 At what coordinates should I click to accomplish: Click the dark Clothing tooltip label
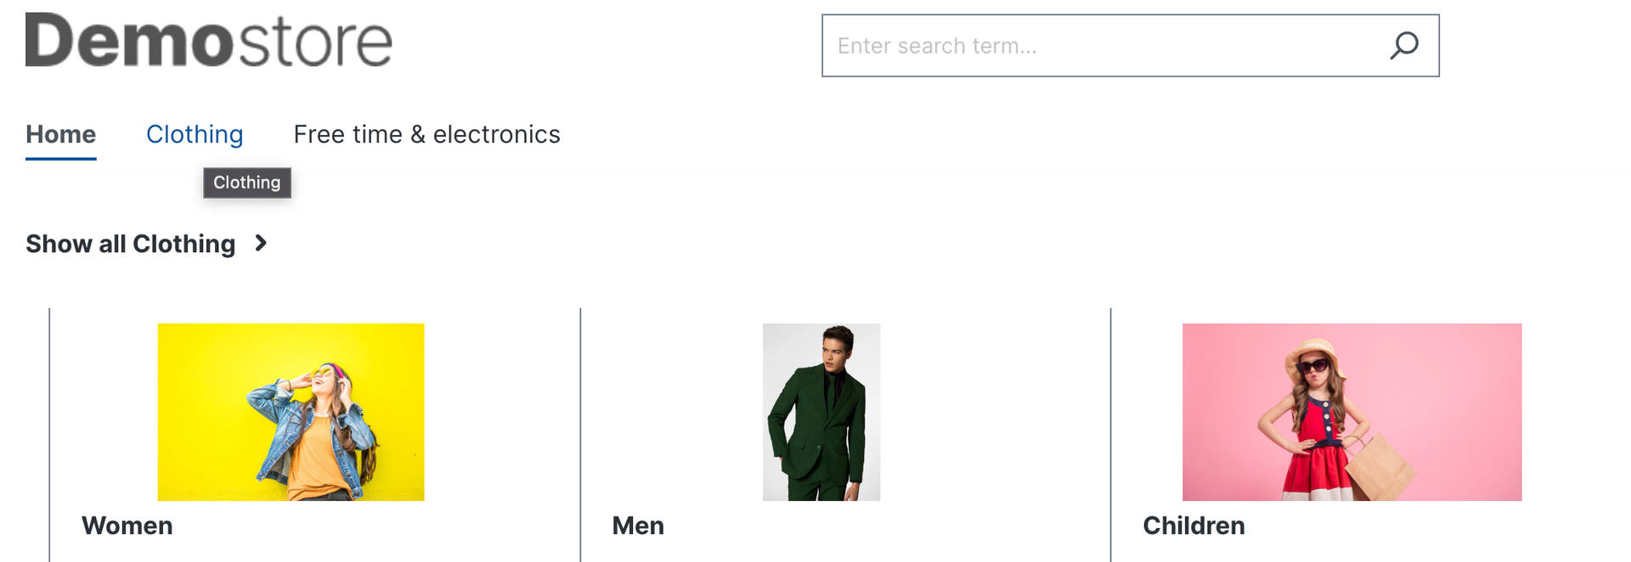click(247, 183)
